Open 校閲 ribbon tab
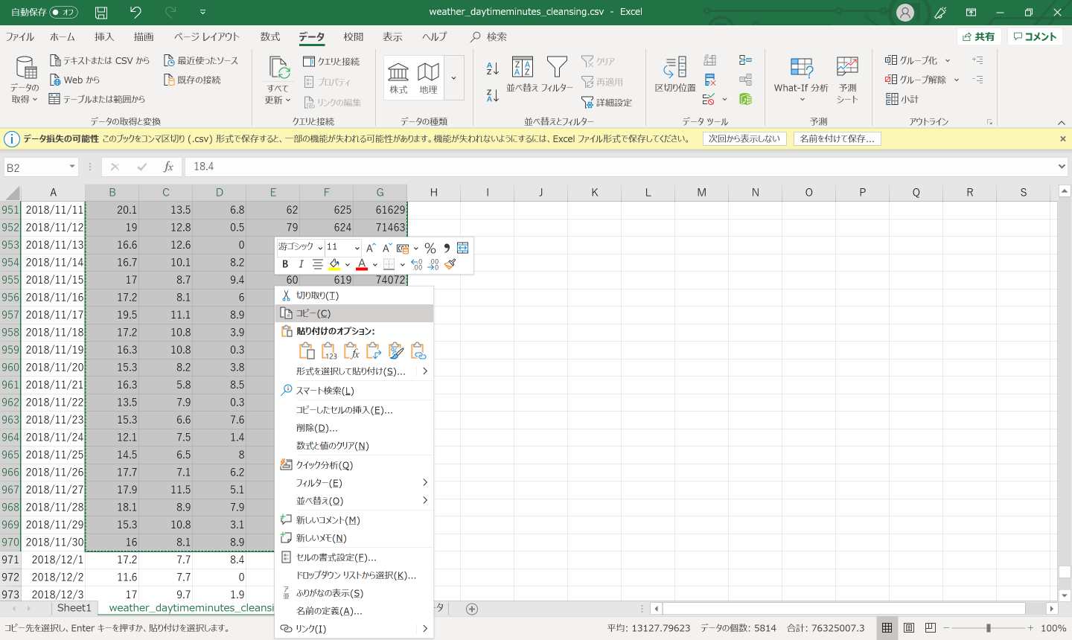The image size is (1072, 640). 354,36
